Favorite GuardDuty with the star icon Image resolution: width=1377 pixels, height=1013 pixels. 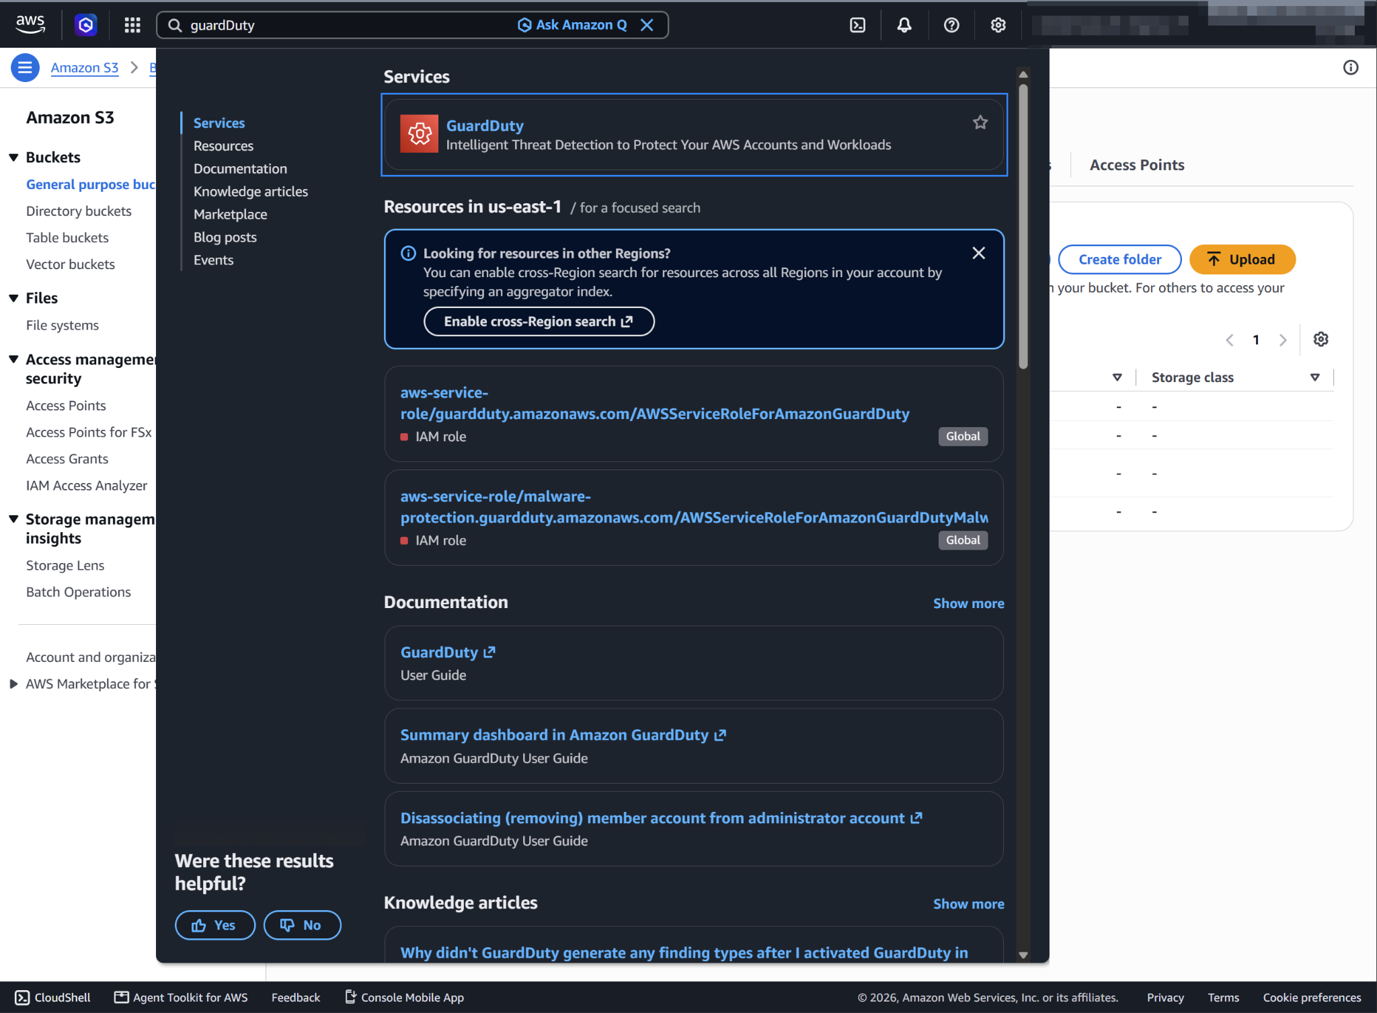(x=980, y=122)
